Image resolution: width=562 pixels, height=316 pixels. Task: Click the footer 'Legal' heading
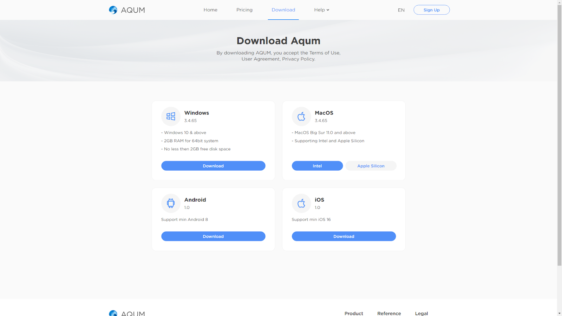click(421, 313)
